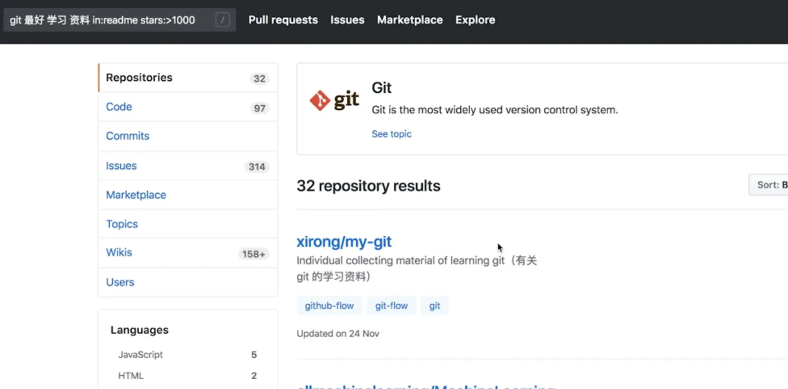This screenshot has width=788, height=389.
Task: Select the Wikis results filter
Action: [188, 253]
